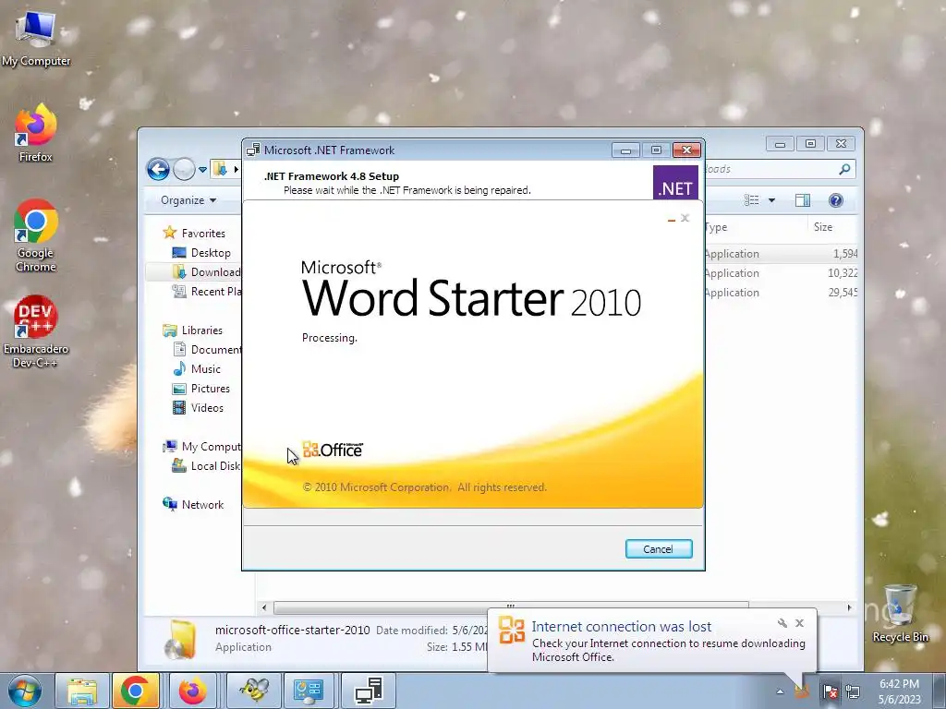Click the scrollbar left arrow in Explorer
Viewport: 946px width, 709px height.
[264, 607]
